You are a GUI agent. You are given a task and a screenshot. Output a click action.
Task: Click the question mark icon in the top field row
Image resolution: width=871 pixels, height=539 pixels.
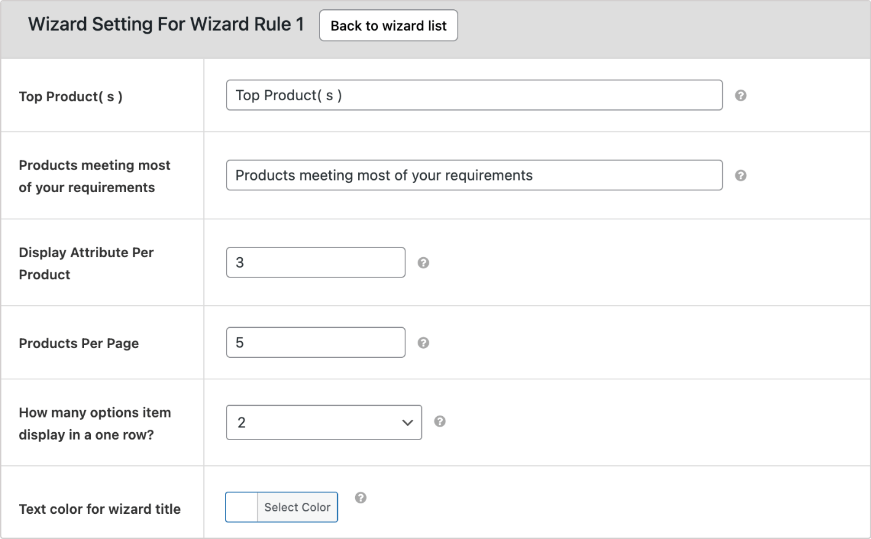[741, 95]
